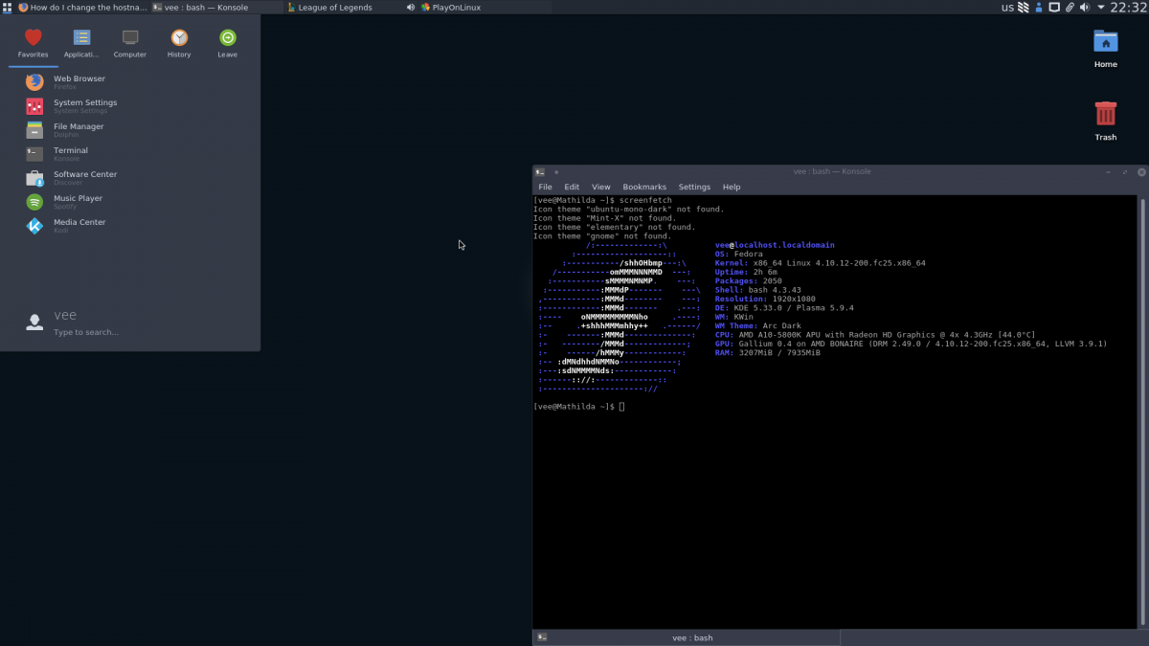The image size is (1149, 646).
Task: Open the Home desktop folder icon
Action: [x=1106, y=49]
